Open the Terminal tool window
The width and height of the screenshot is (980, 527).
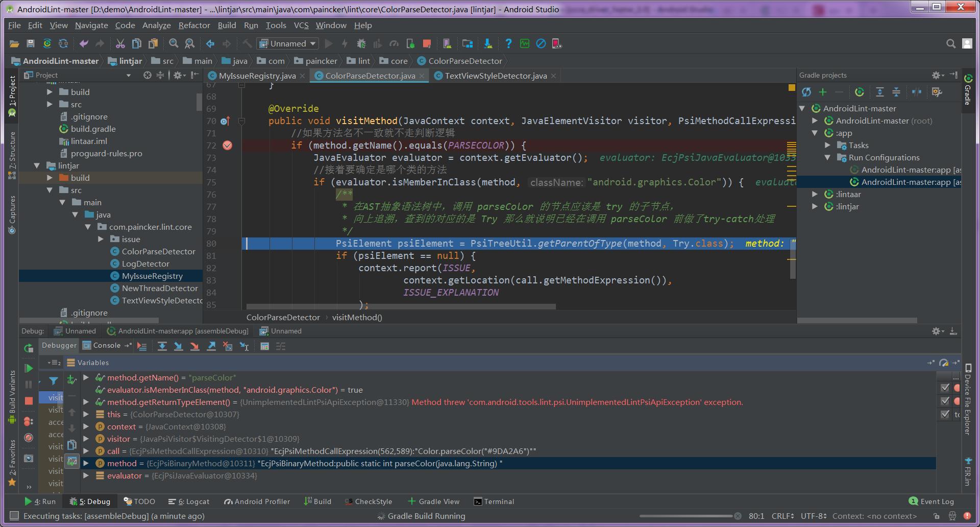[494, 502]
